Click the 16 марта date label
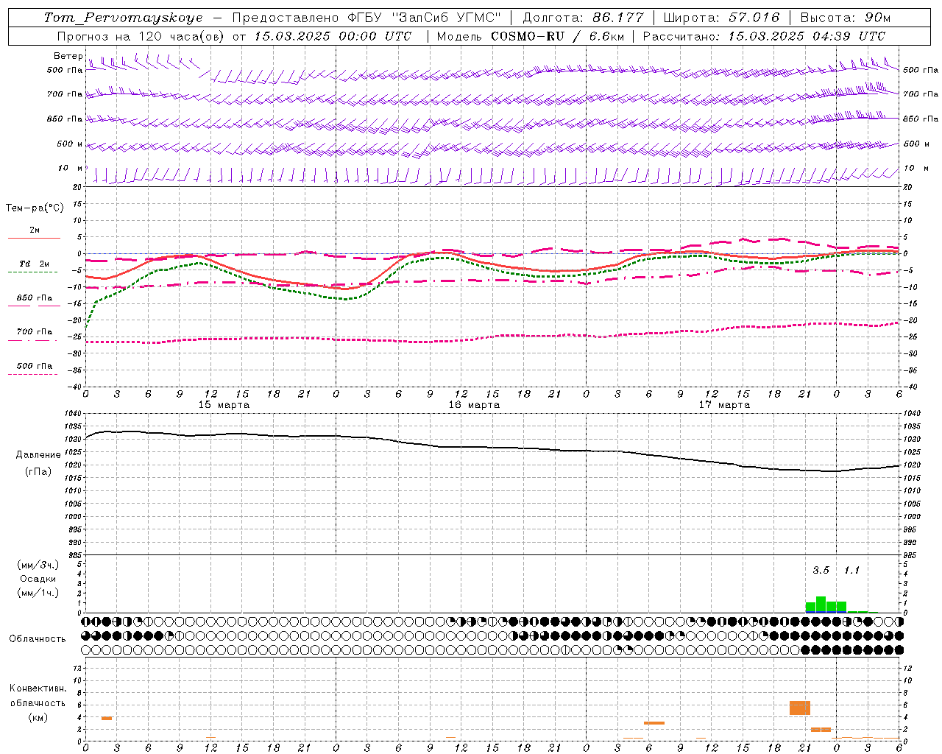942x754 pixels. click(x=474, y=405)
